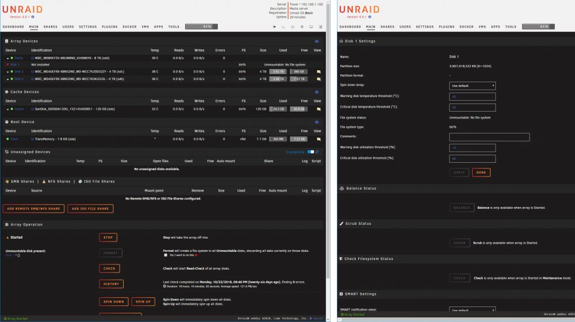The width and height of the screenshot is (575, 322).
Task: Open parity check History
Action: 111,284
